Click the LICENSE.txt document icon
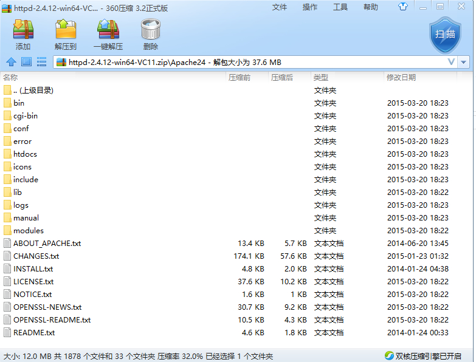 tap(7, 281)
